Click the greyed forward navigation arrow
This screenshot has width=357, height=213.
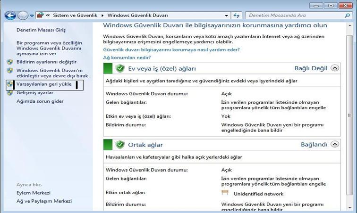pos(23,16)
